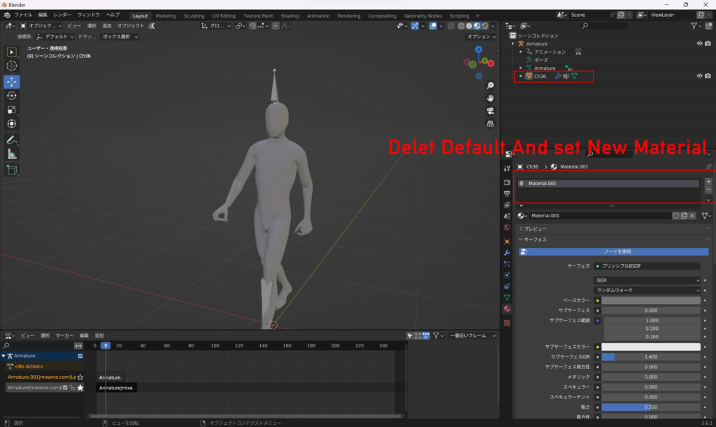Image resolution: width=716 pixels, height=427 pixels.
Task: Click the Add Cube tool
Action: (x=12, y=170)
